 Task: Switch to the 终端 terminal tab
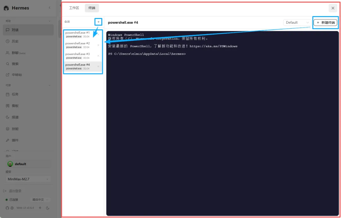(x=92, y=8)
